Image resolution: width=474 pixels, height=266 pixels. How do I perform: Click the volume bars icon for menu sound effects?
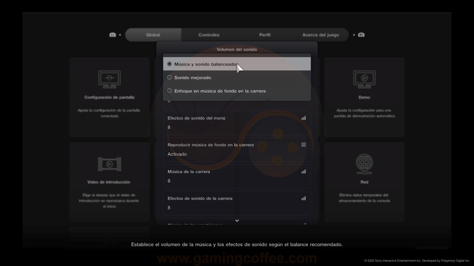(x=304, y=118)
